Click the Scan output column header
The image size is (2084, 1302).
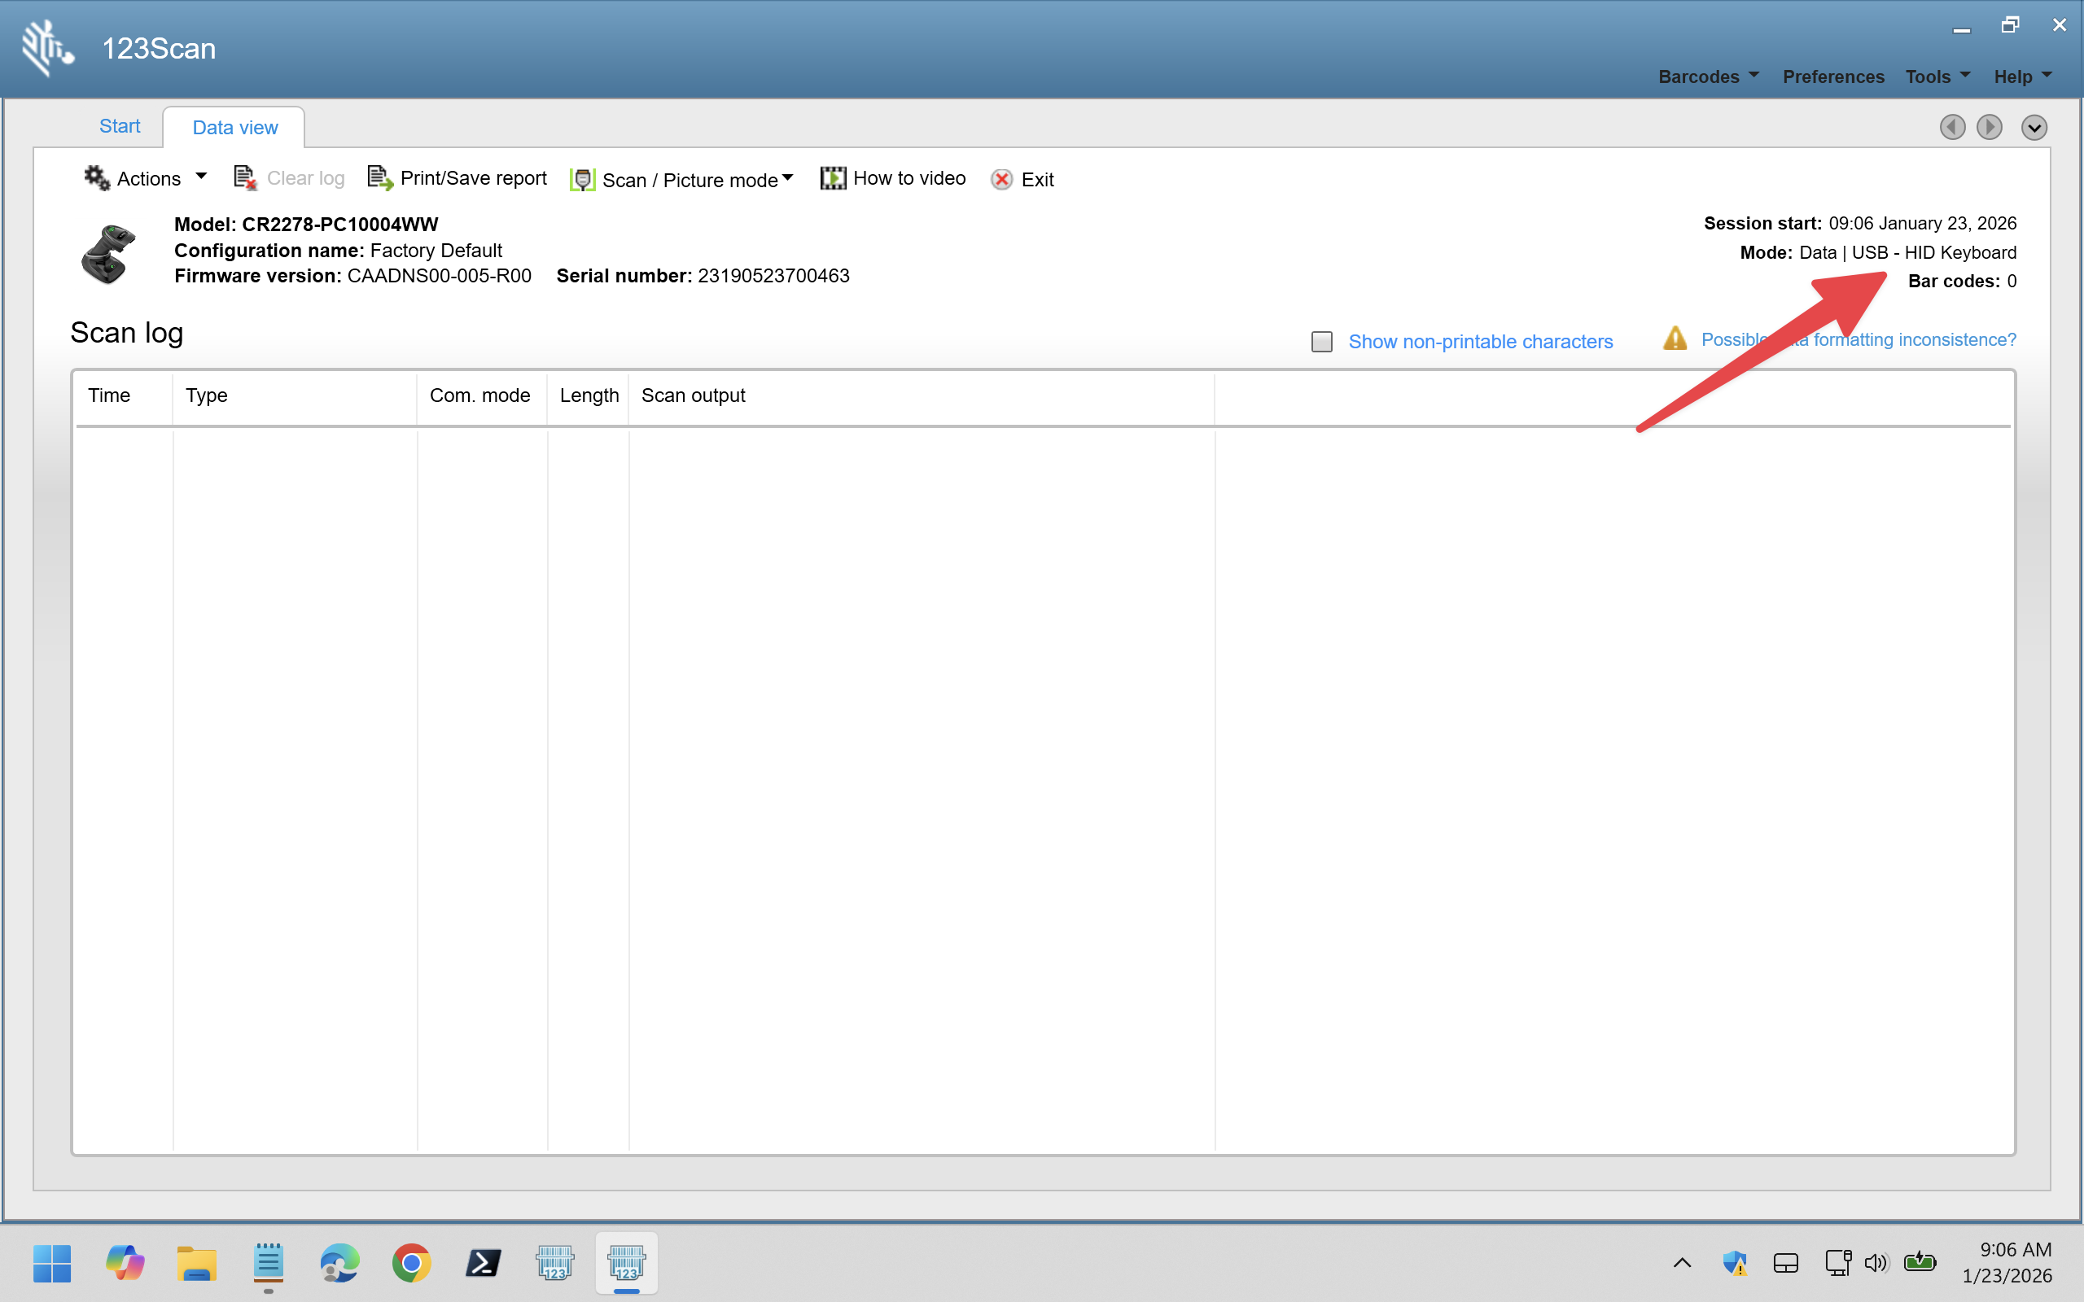(694, 395)
